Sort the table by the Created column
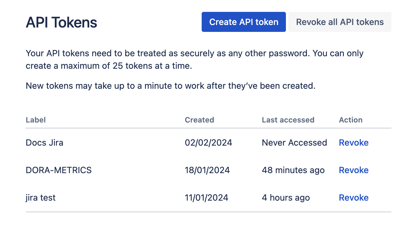 199,120
